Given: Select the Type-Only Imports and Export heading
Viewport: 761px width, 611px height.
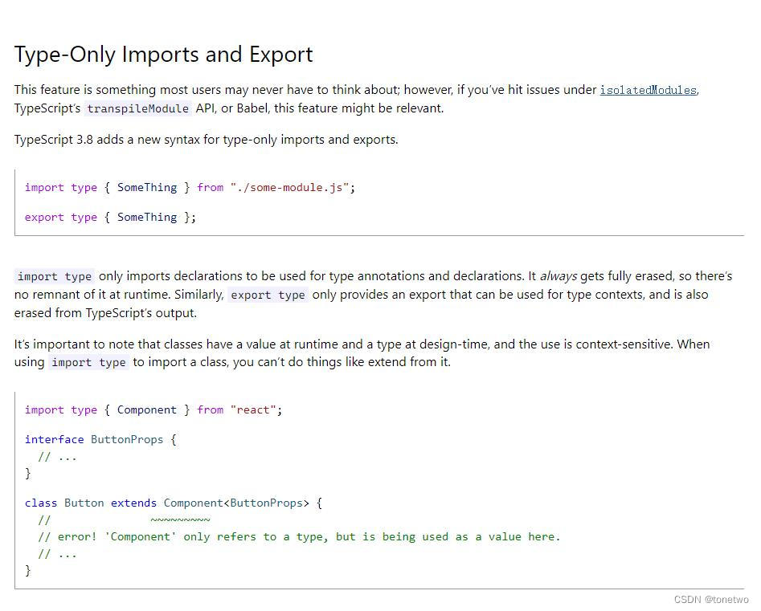Looking at the screenshot, I should click(163, 54).
